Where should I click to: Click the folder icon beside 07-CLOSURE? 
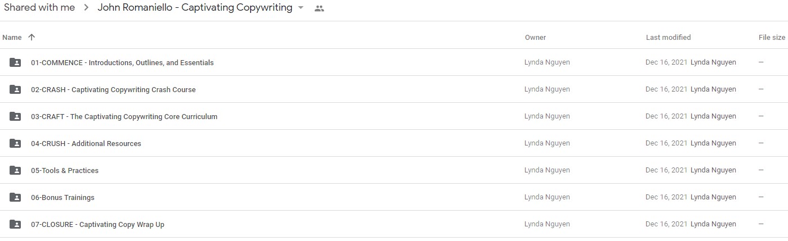pyautogui.click(x=15, y=224)
